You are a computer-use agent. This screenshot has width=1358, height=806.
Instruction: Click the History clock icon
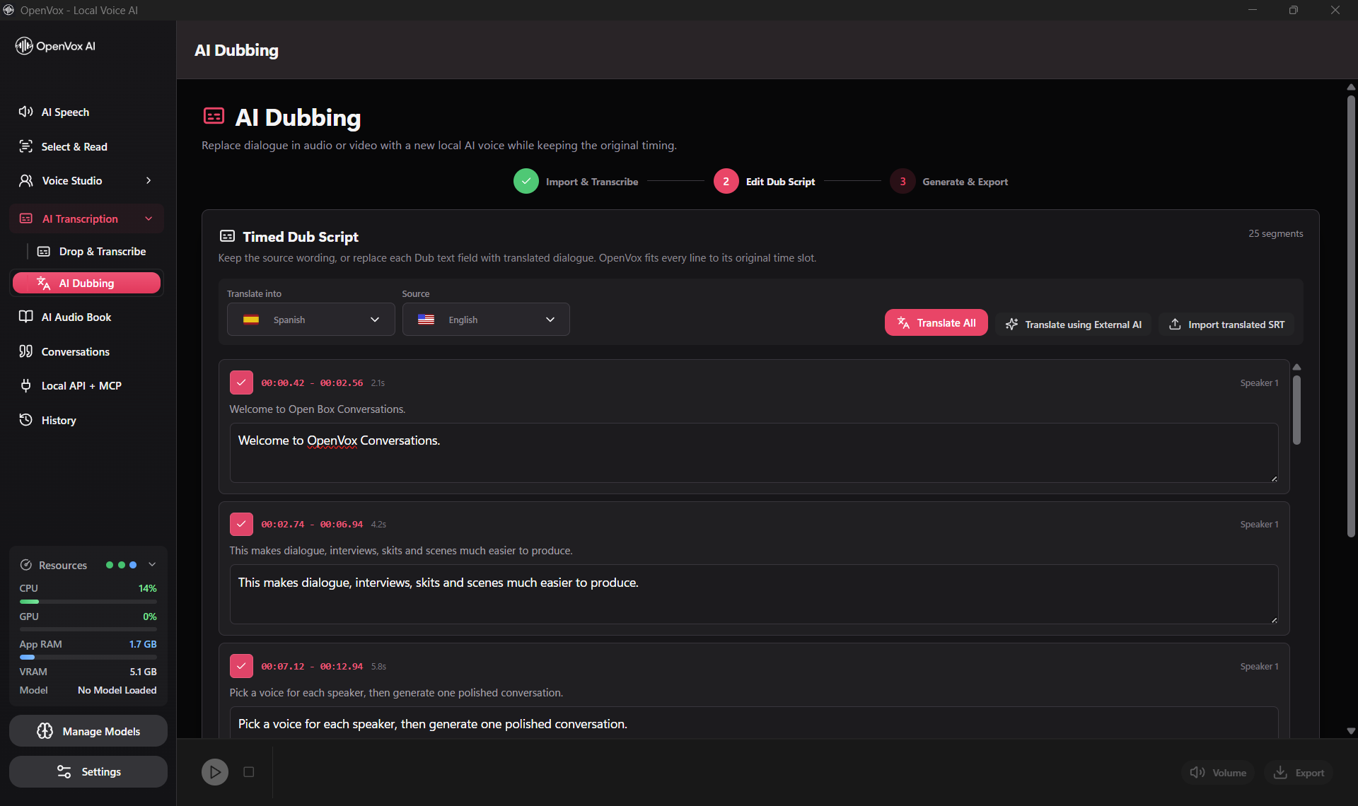(x=26, y=420)
